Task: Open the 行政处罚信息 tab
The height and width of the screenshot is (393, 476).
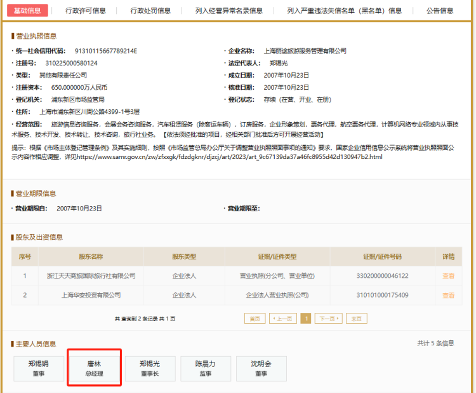Action: click(x=150, y=11)
